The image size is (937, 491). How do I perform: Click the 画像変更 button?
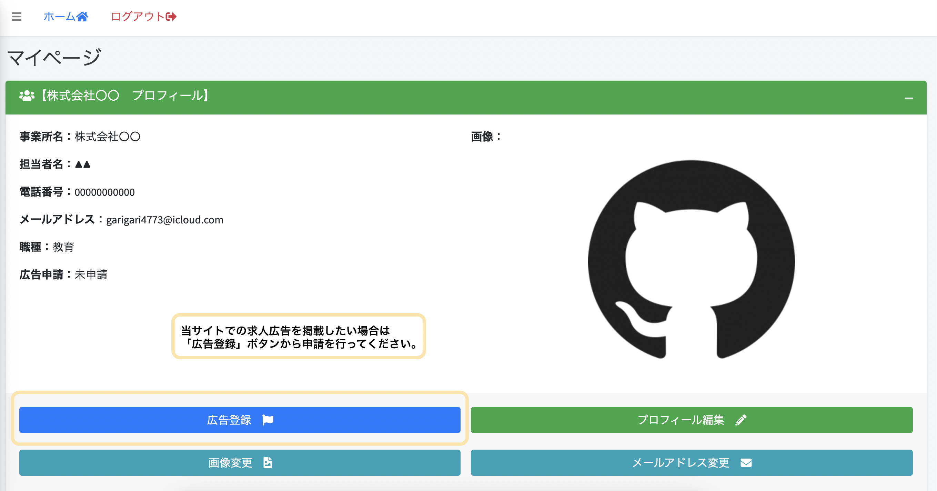pyautogui.click(x=240, y=463)
